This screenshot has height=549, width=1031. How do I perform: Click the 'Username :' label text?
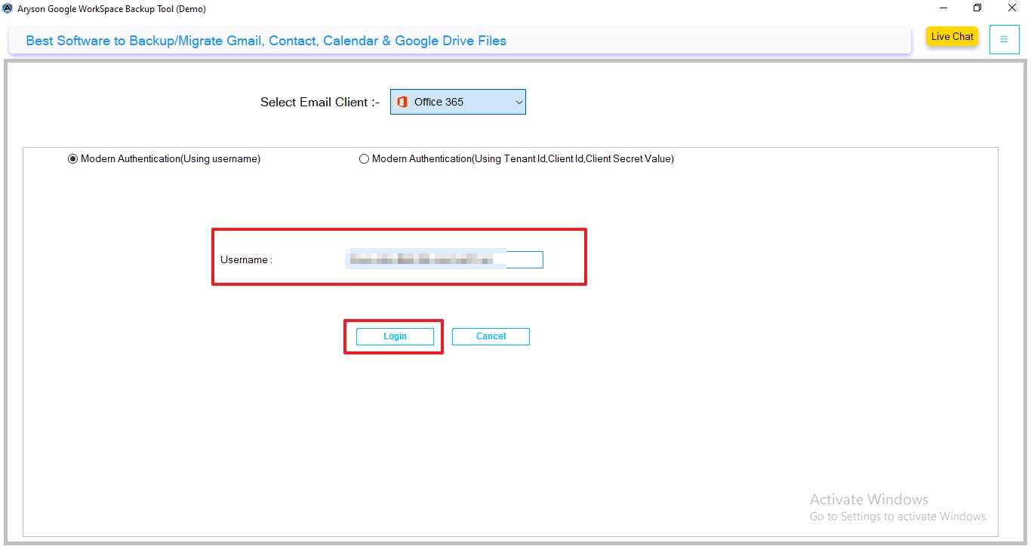coord(246,260)
